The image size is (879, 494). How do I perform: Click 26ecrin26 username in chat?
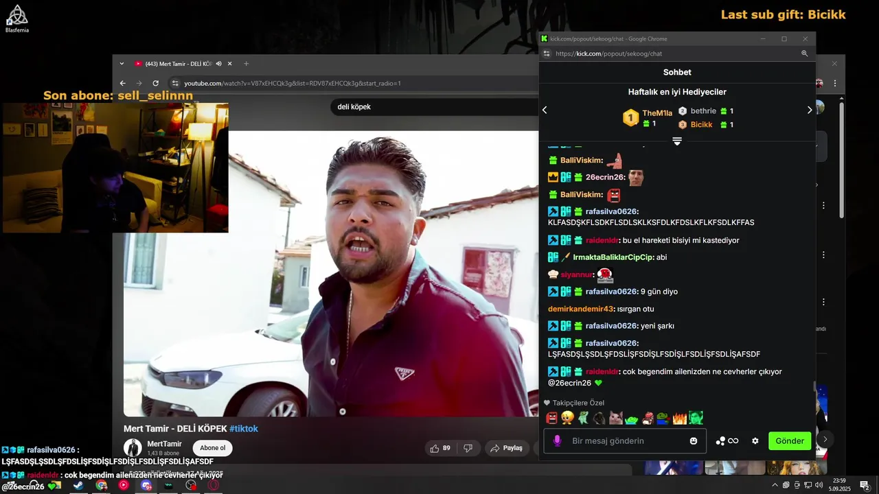click(x=605, y=177)
